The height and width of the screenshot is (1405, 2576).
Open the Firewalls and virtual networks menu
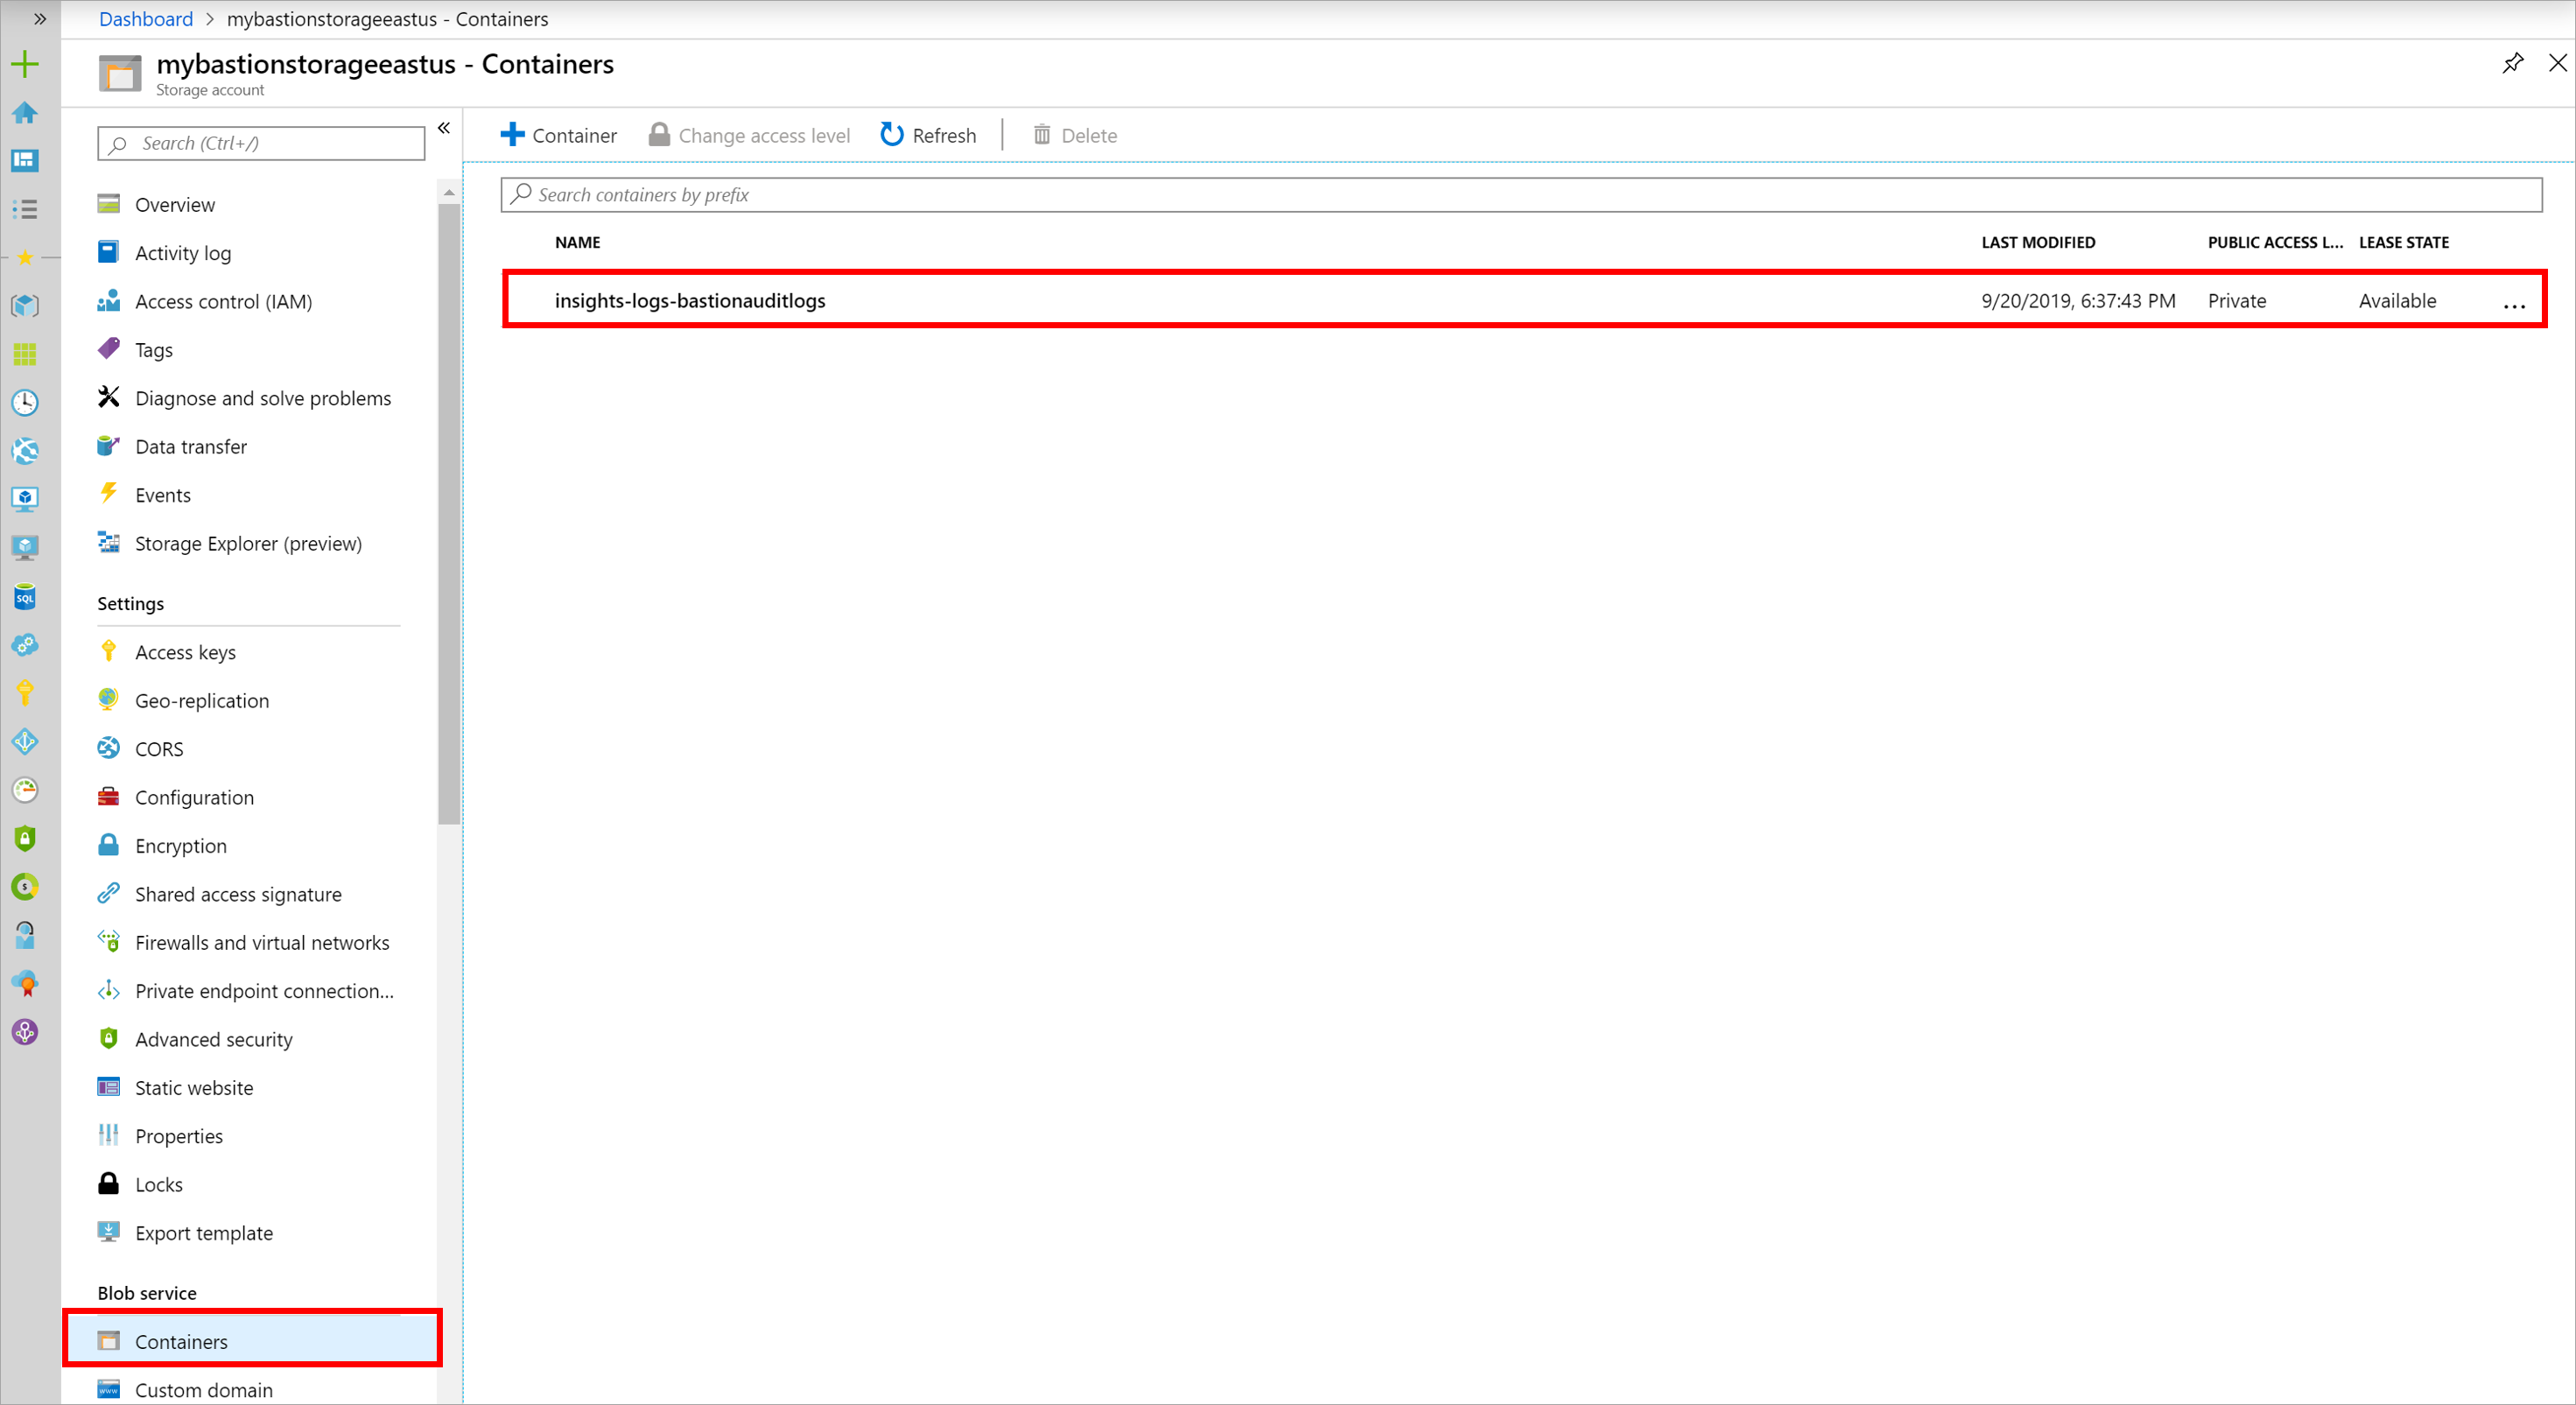[x=261, y=941]
